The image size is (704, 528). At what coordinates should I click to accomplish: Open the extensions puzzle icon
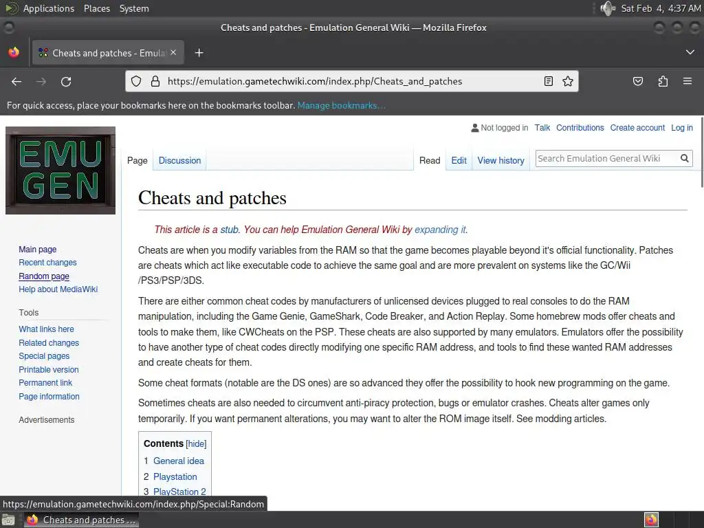pos(663,81)
